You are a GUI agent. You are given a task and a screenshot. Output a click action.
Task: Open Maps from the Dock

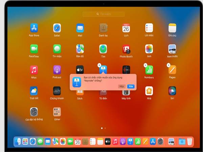tap(55, 142)
